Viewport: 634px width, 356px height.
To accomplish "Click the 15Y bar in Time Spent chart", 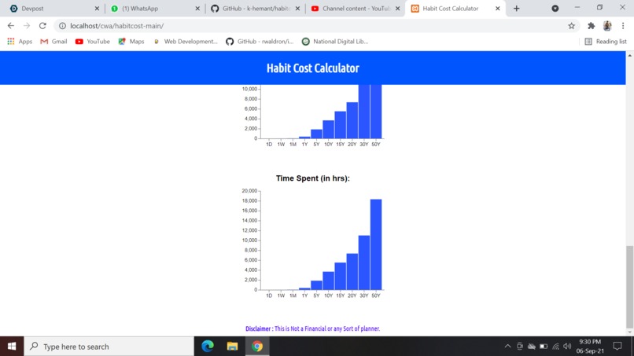I will pyautogui.click(x=341, y=277).
